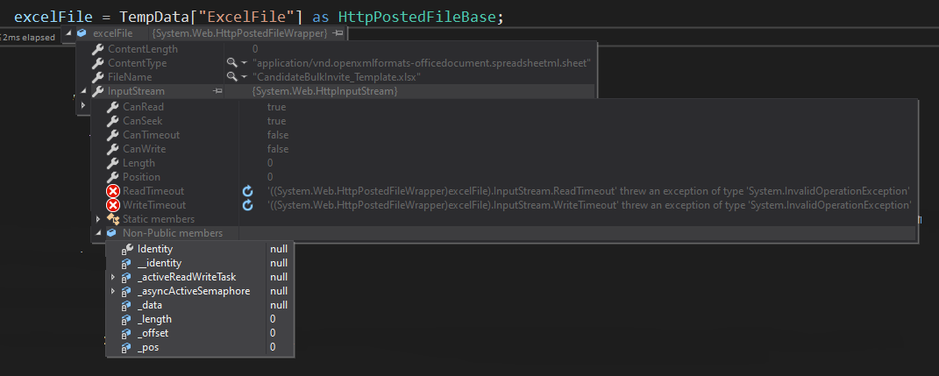Select the ReadTimeout property name
939x376 pixels.
click(x=153, y=191)
